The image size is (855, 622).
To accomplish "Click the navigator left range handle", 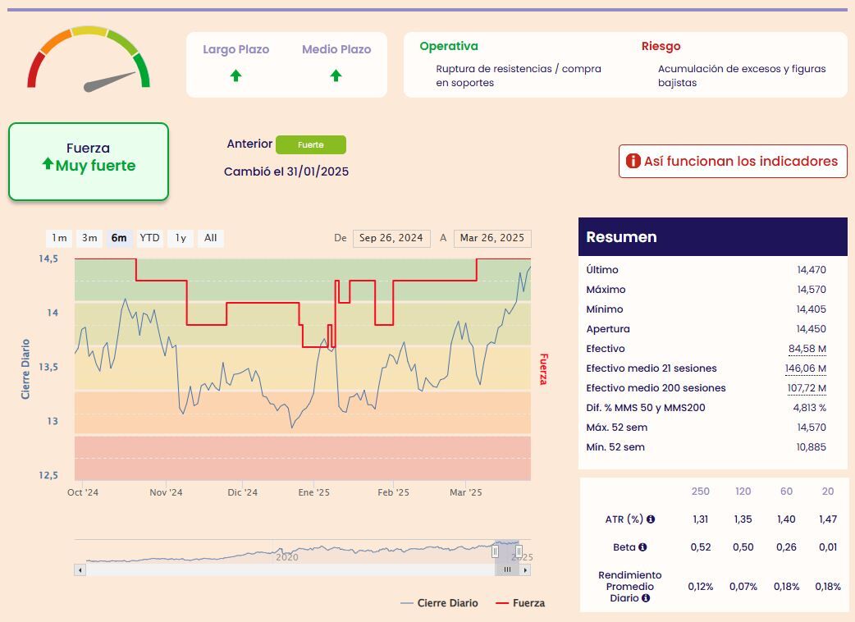I will coord(495,551).
